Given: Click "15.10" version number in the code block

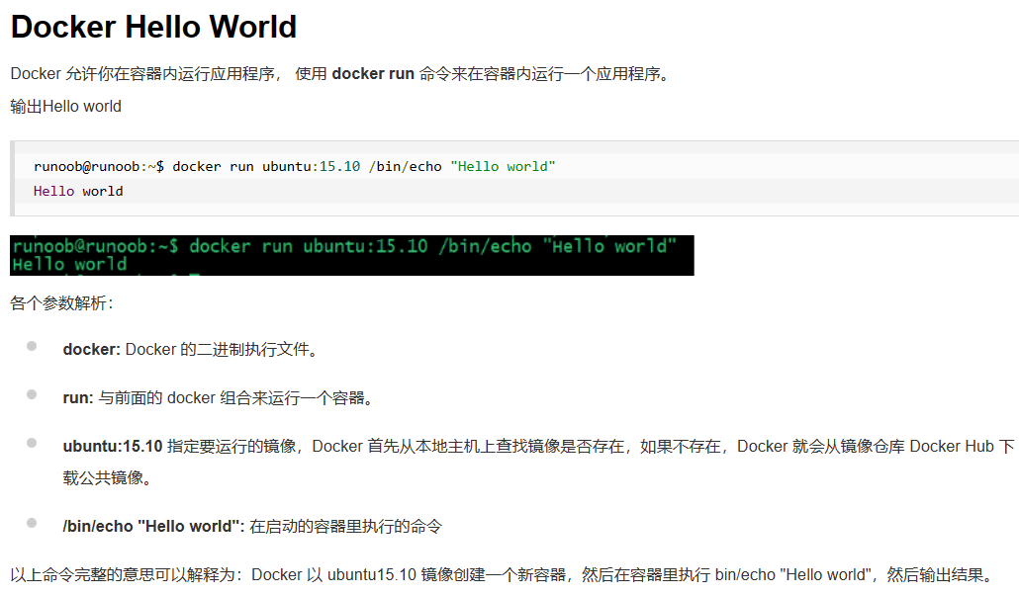Looking at the screenshot, I should pos(340,167).
